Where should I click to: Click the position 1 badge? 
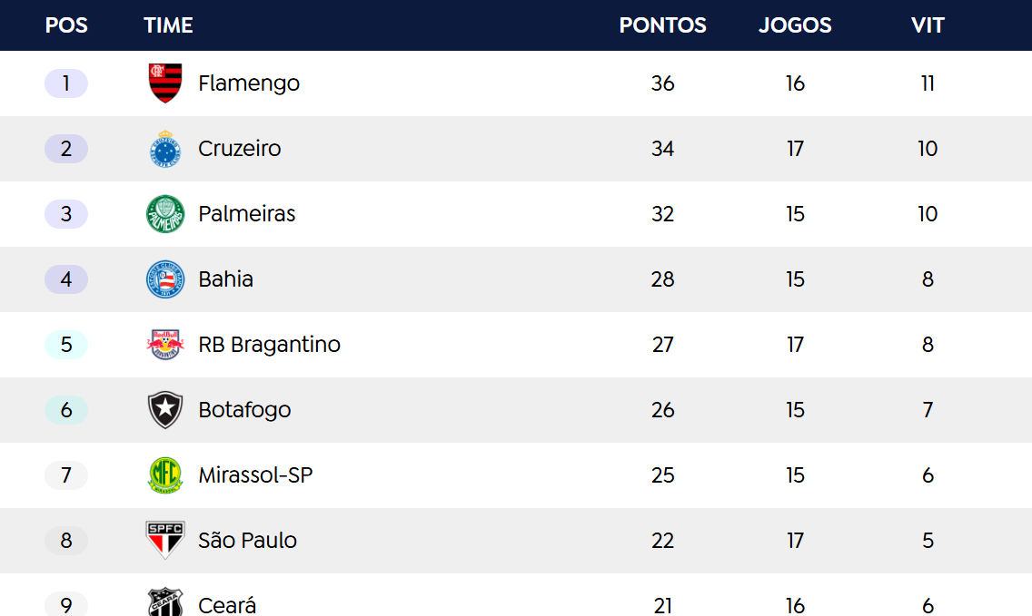click(x=66, y=83)
